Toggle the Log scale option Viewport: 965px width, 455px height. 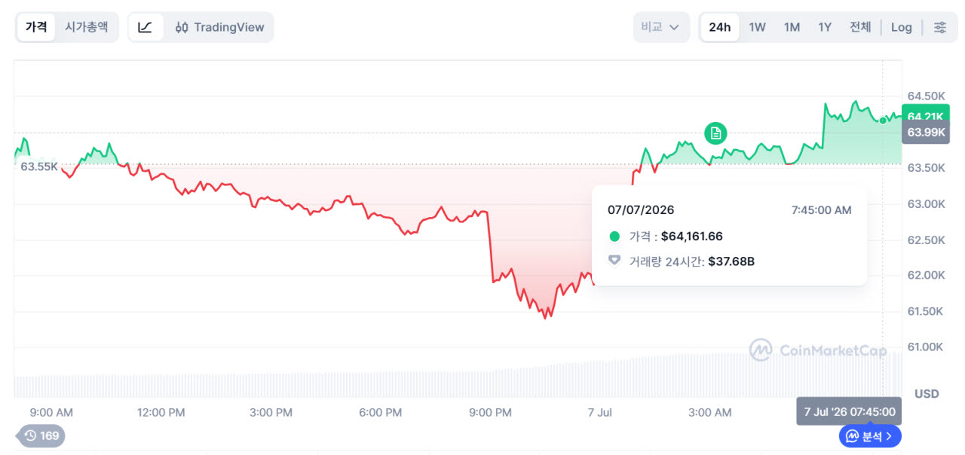[x=901, y=27]
